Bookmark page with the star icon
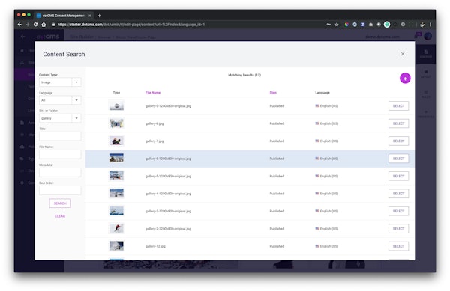Screen dimensions: 450x291 pos(337,25)
